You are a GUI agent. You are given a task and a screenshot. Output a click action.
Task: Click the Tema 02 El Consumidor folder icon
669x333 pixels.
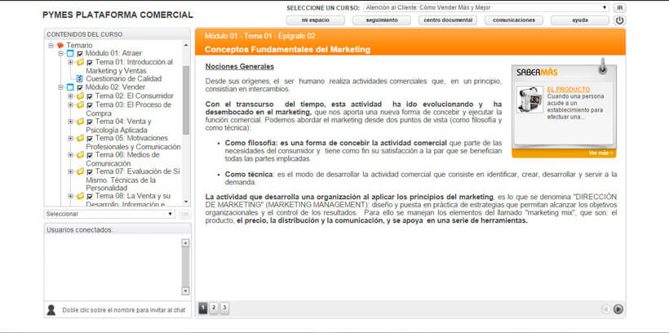(80, 96)
